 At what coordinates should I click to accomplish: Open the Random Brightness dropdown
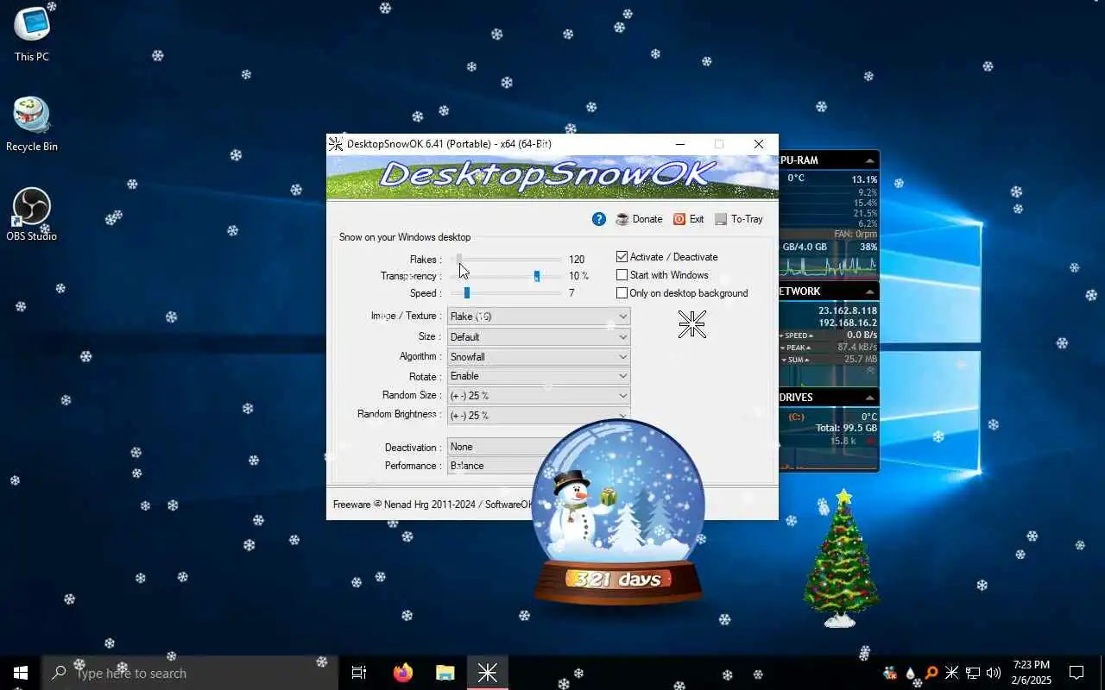click(x=539, y=415)
